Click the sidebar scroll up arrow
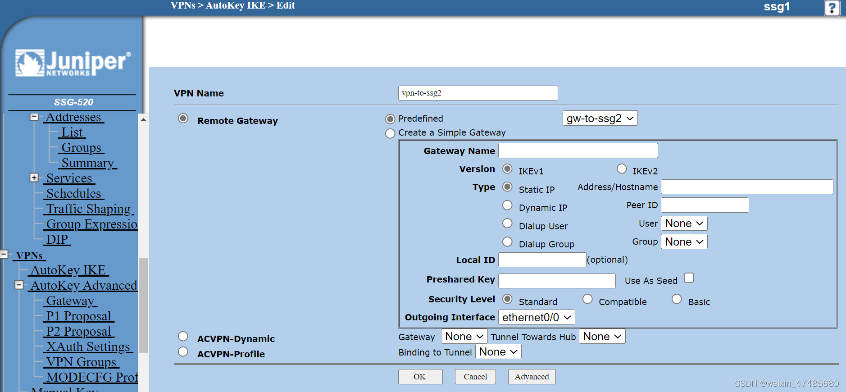This screenshot has width=846, height=392. click(x=143, y=119)
